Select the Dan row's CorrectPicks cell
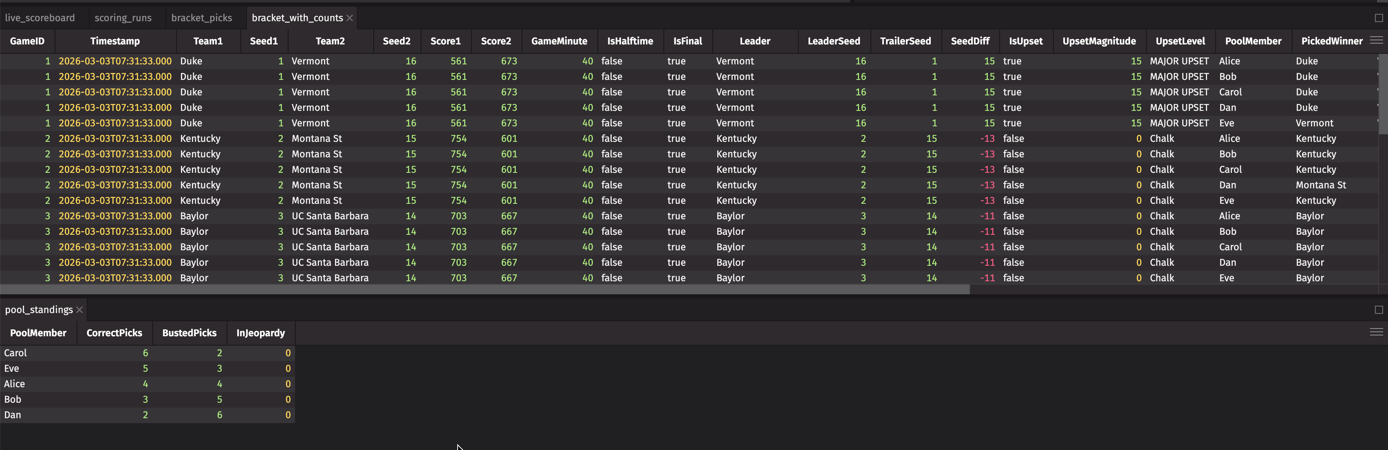This screenshot has width=1388, height=450. pyautogui.click(x=145, y=415)
